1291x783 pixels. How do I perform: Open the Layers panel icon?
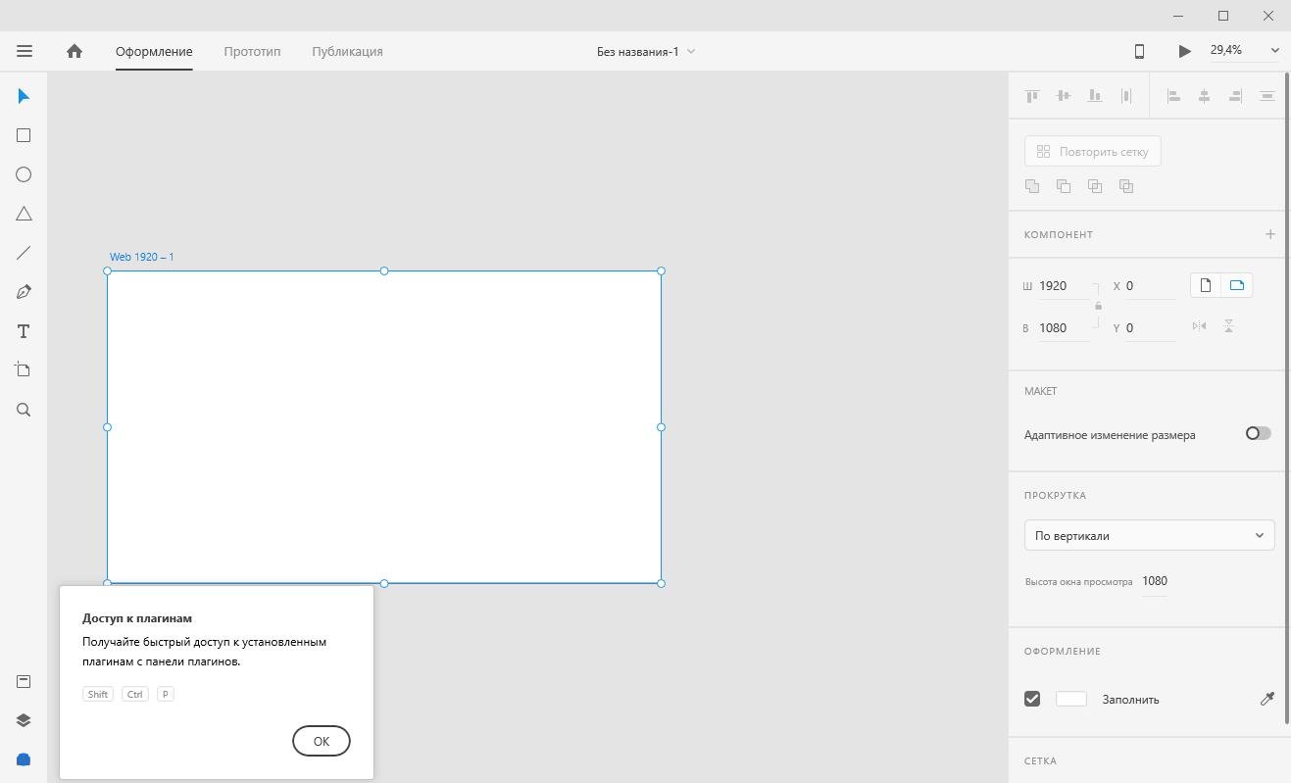(x=24, y=720)
